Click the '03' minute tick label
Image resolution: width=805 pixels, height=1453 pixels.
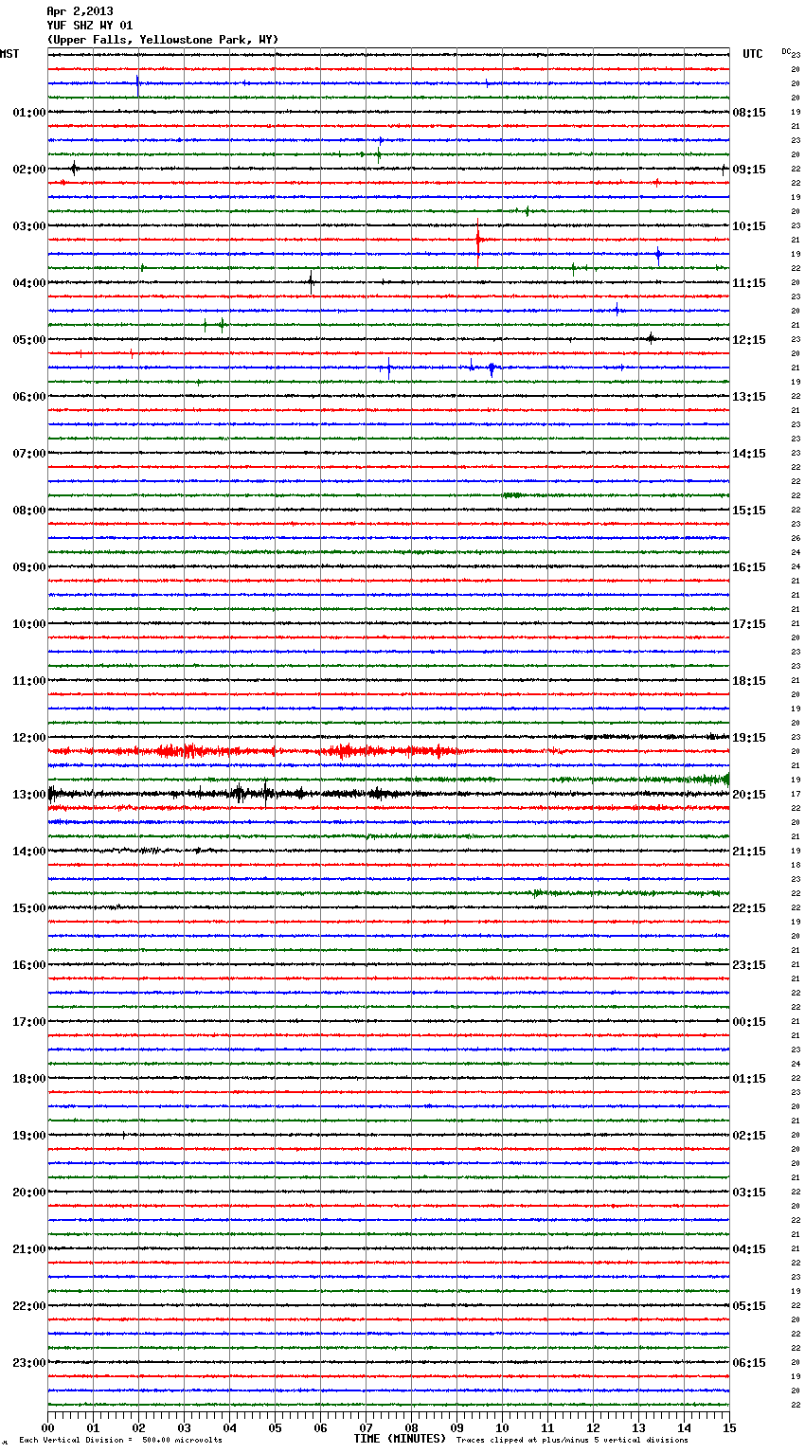(x=185, y=1427)
